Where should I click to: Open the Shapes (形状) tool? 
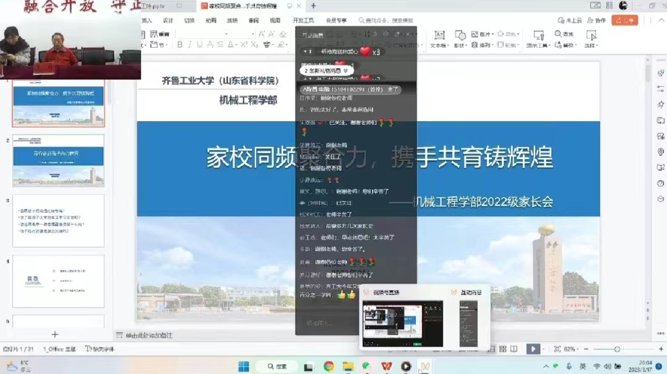pyautogui.click(x=460, y=39)
